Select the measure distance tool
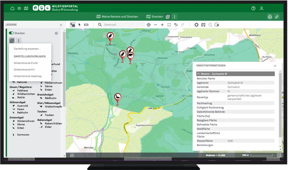 (x=86, y=25)
